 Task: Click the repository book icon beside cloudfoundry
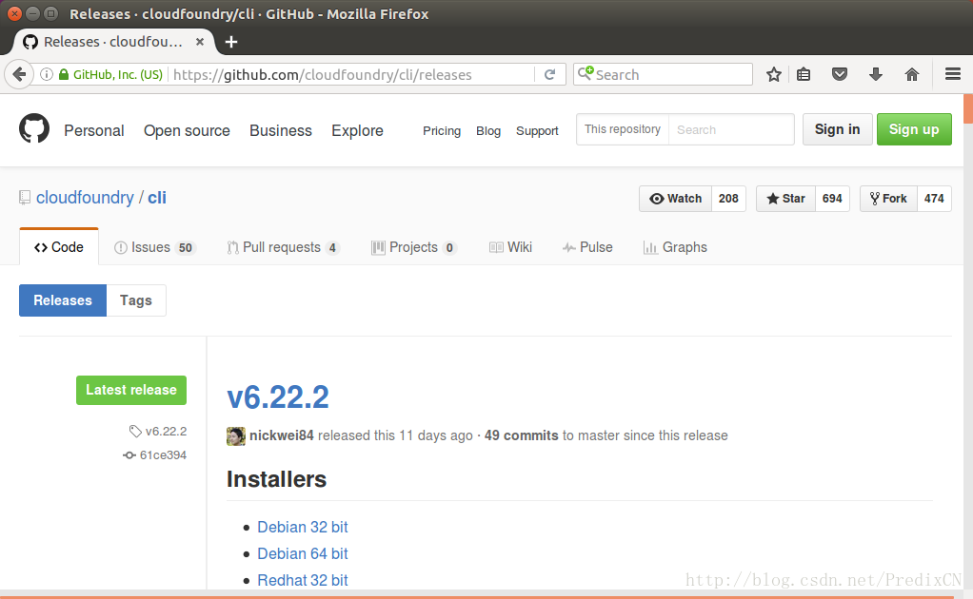(25, 198)
